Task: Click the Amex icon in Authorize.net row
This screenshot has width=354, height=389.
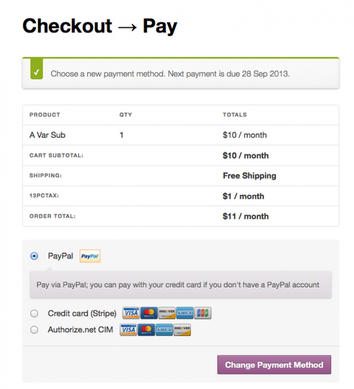Action: (164, 330)
